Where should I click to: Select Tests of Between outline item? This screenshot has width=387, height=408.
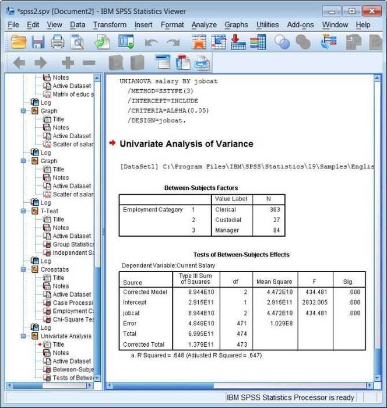pyautogui.click(x=73, y=378)
